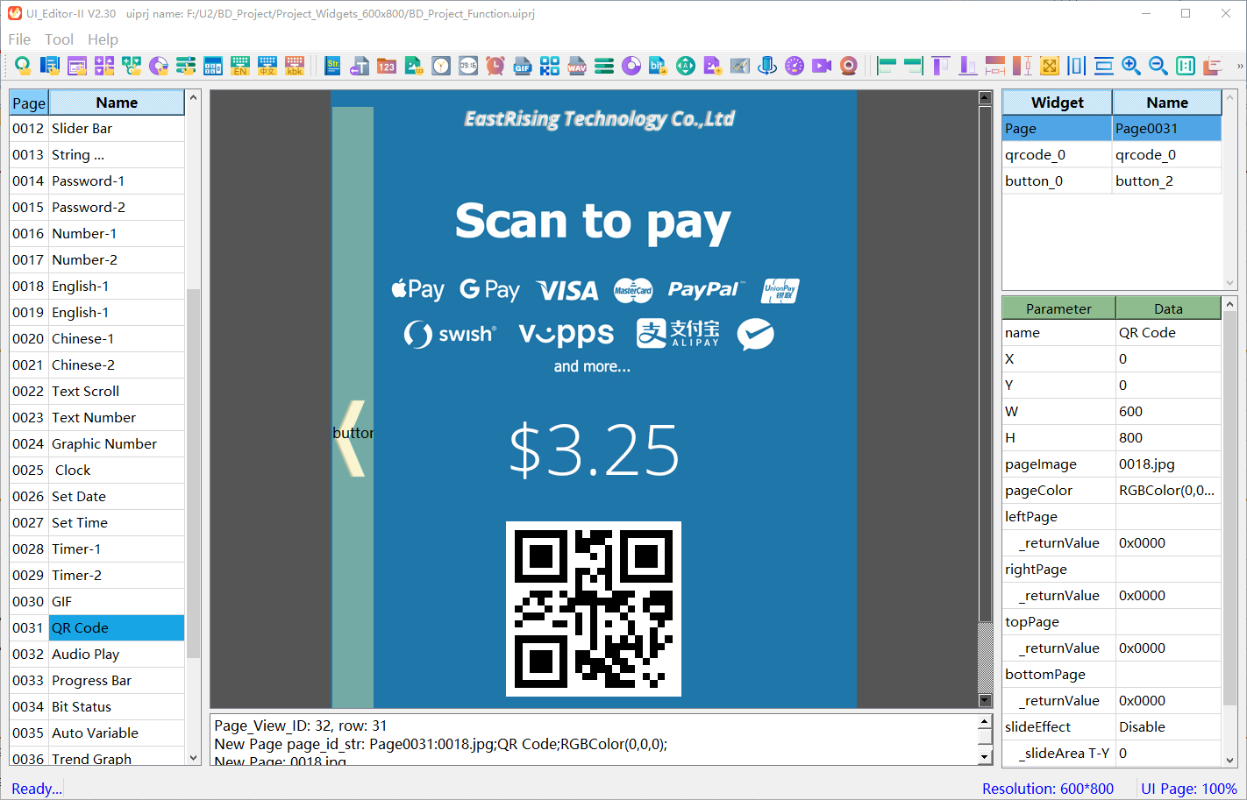Click the yellow fit-to-size icon
Screen dimensions: 1247x800
tap(1050, 66)
